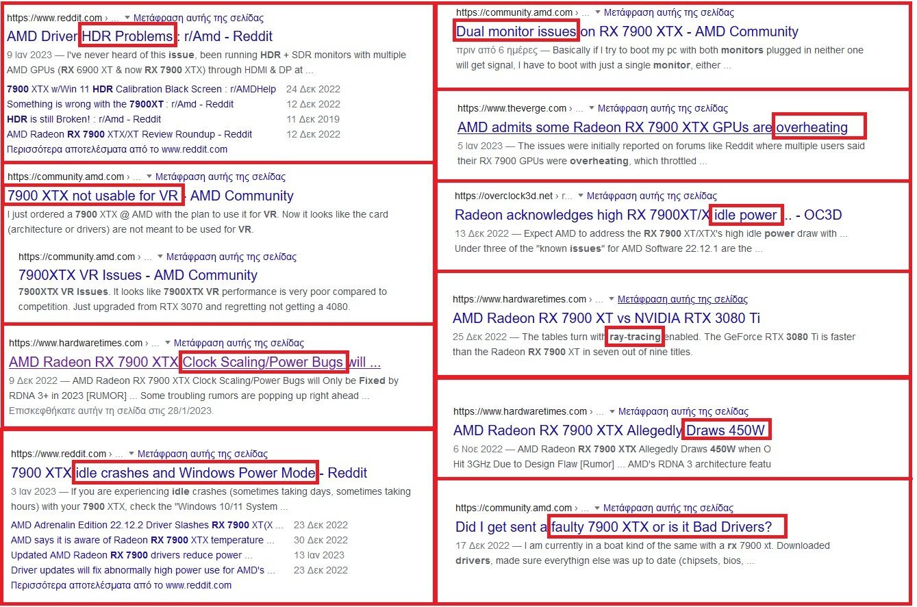917x607 pixels.
Task: Click the date '30 Δεκ 2022' in sublinks
Action: tap(321, 540)
